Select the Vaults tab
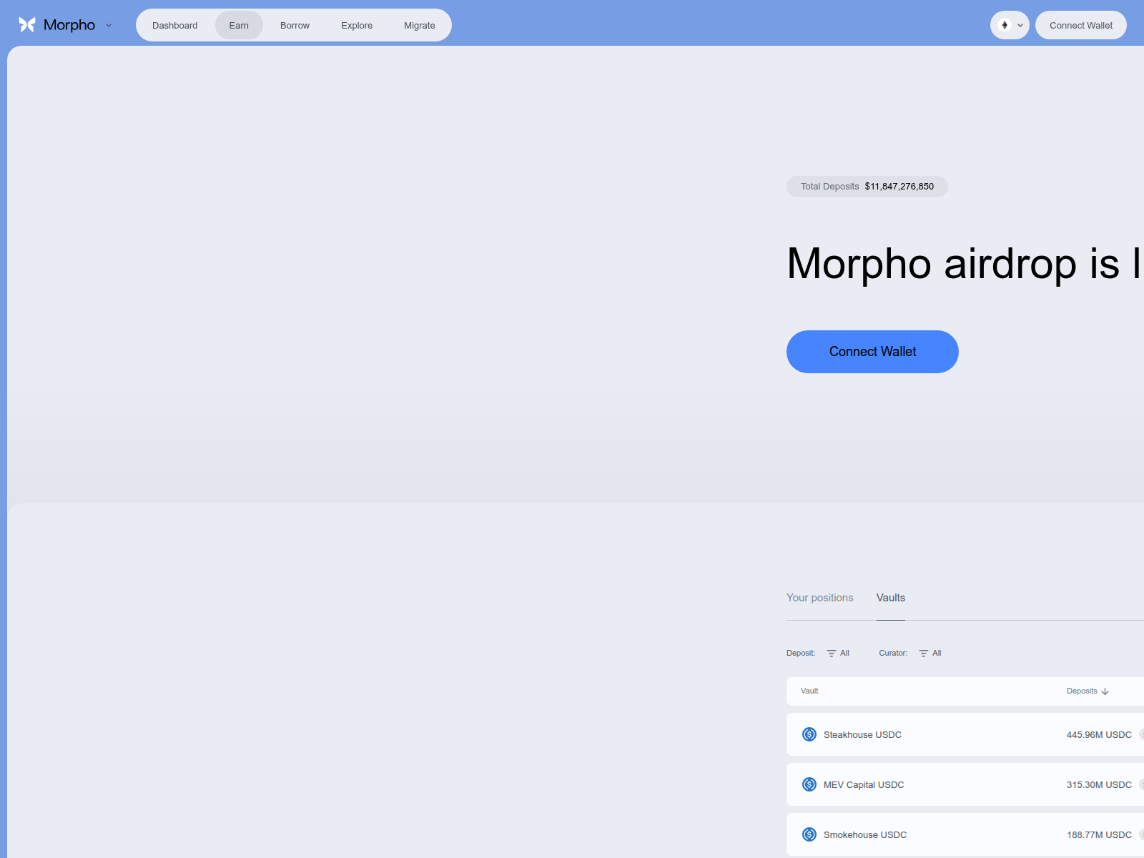 pyautogui.click(x=890, y=598)
